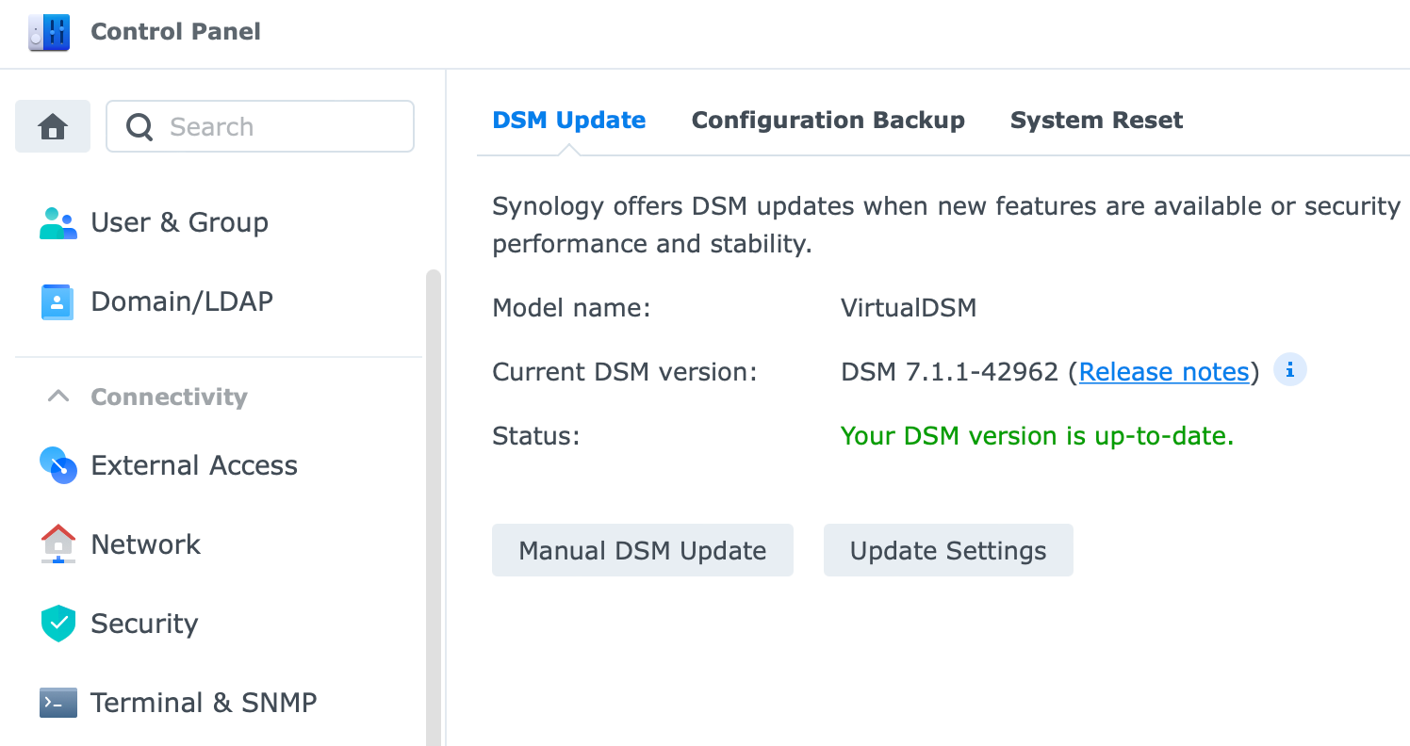This screenshot has width=1410, height=746.
Task: Click 'Your DSM version is up-to-date.' status
Action: (x=1037, y=436)
